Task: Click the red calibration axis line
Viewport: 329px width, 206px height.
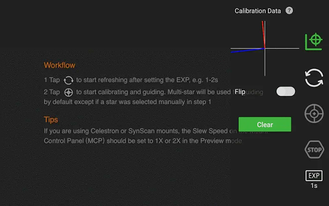Action: pos(263,34)
